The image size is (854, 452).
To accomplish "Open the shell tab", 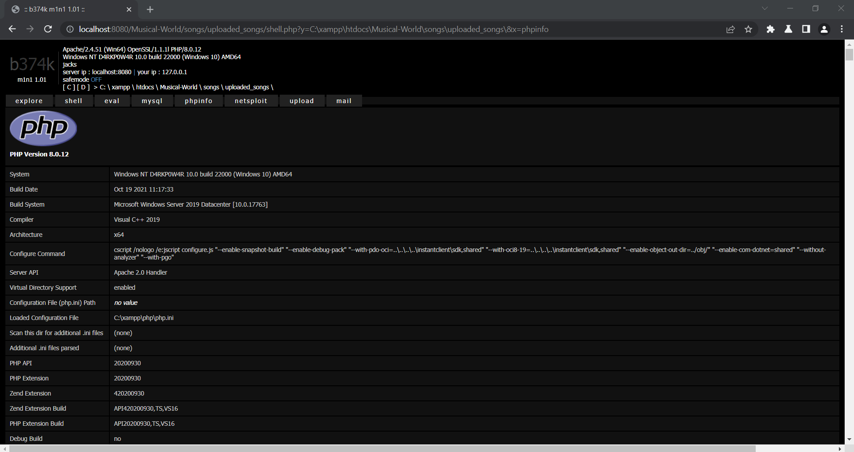I will (x=73, y=101).
